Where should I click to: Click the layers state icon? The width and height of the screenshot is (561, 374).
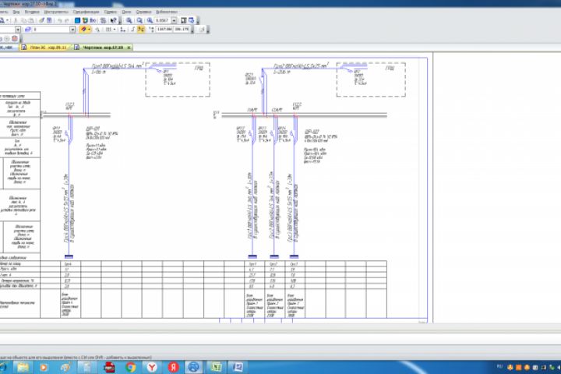[x=28, y=30]
